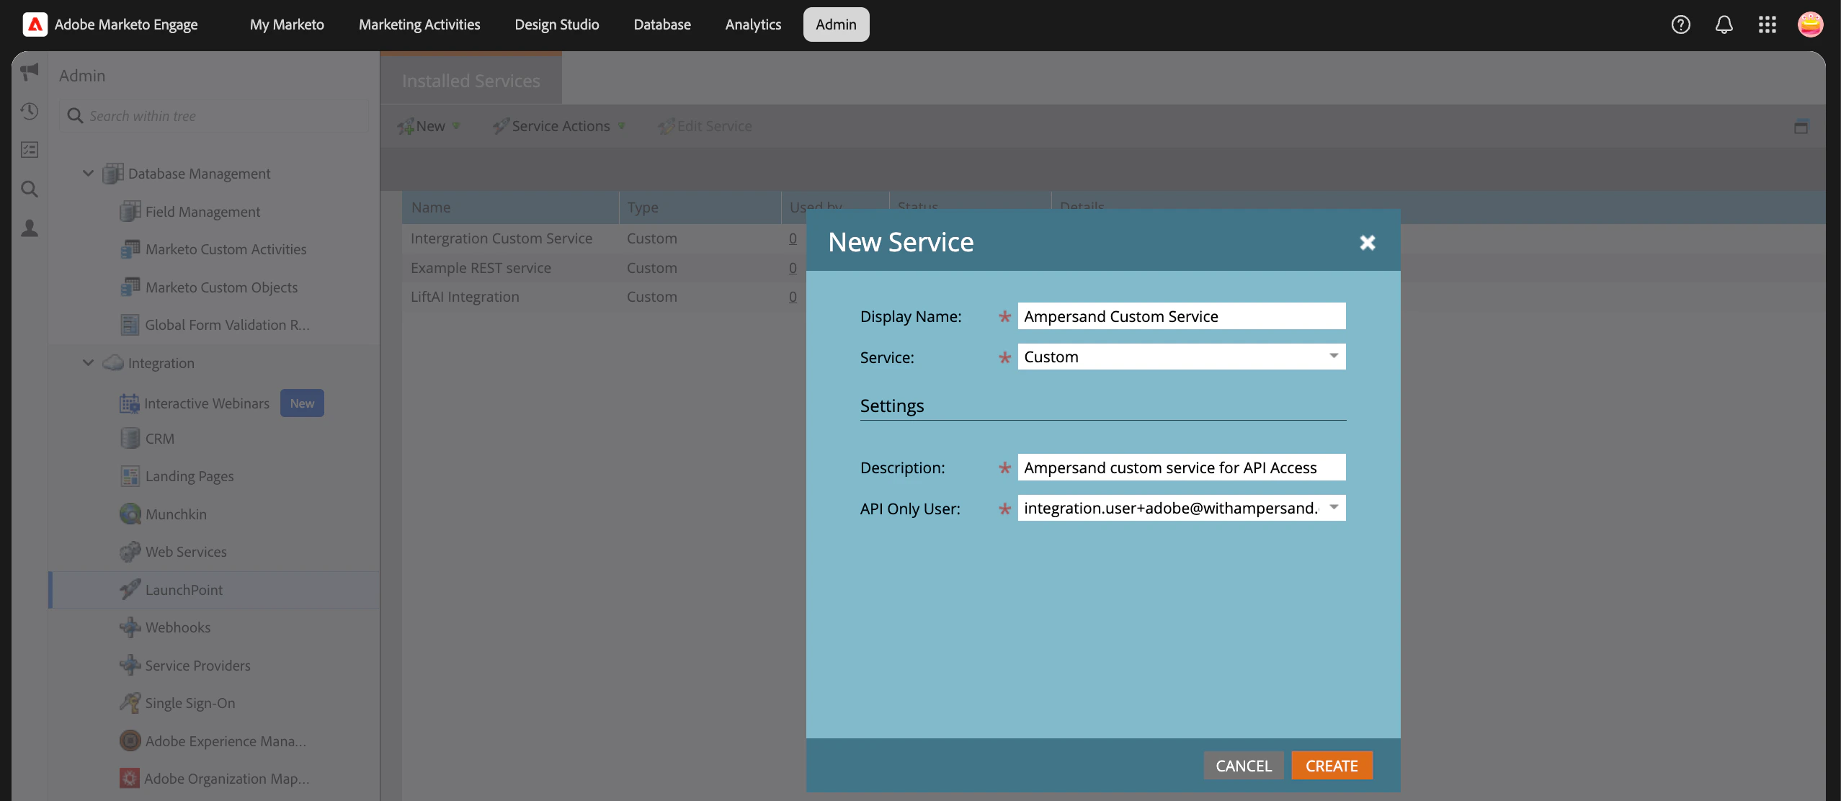Click the Description text field

click(1180, 467)
